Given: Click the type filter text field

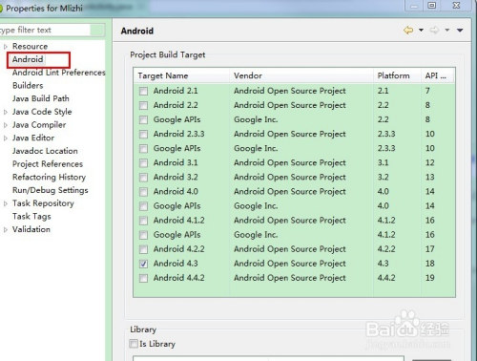Looking at the screenshot, I should [45, 30].
